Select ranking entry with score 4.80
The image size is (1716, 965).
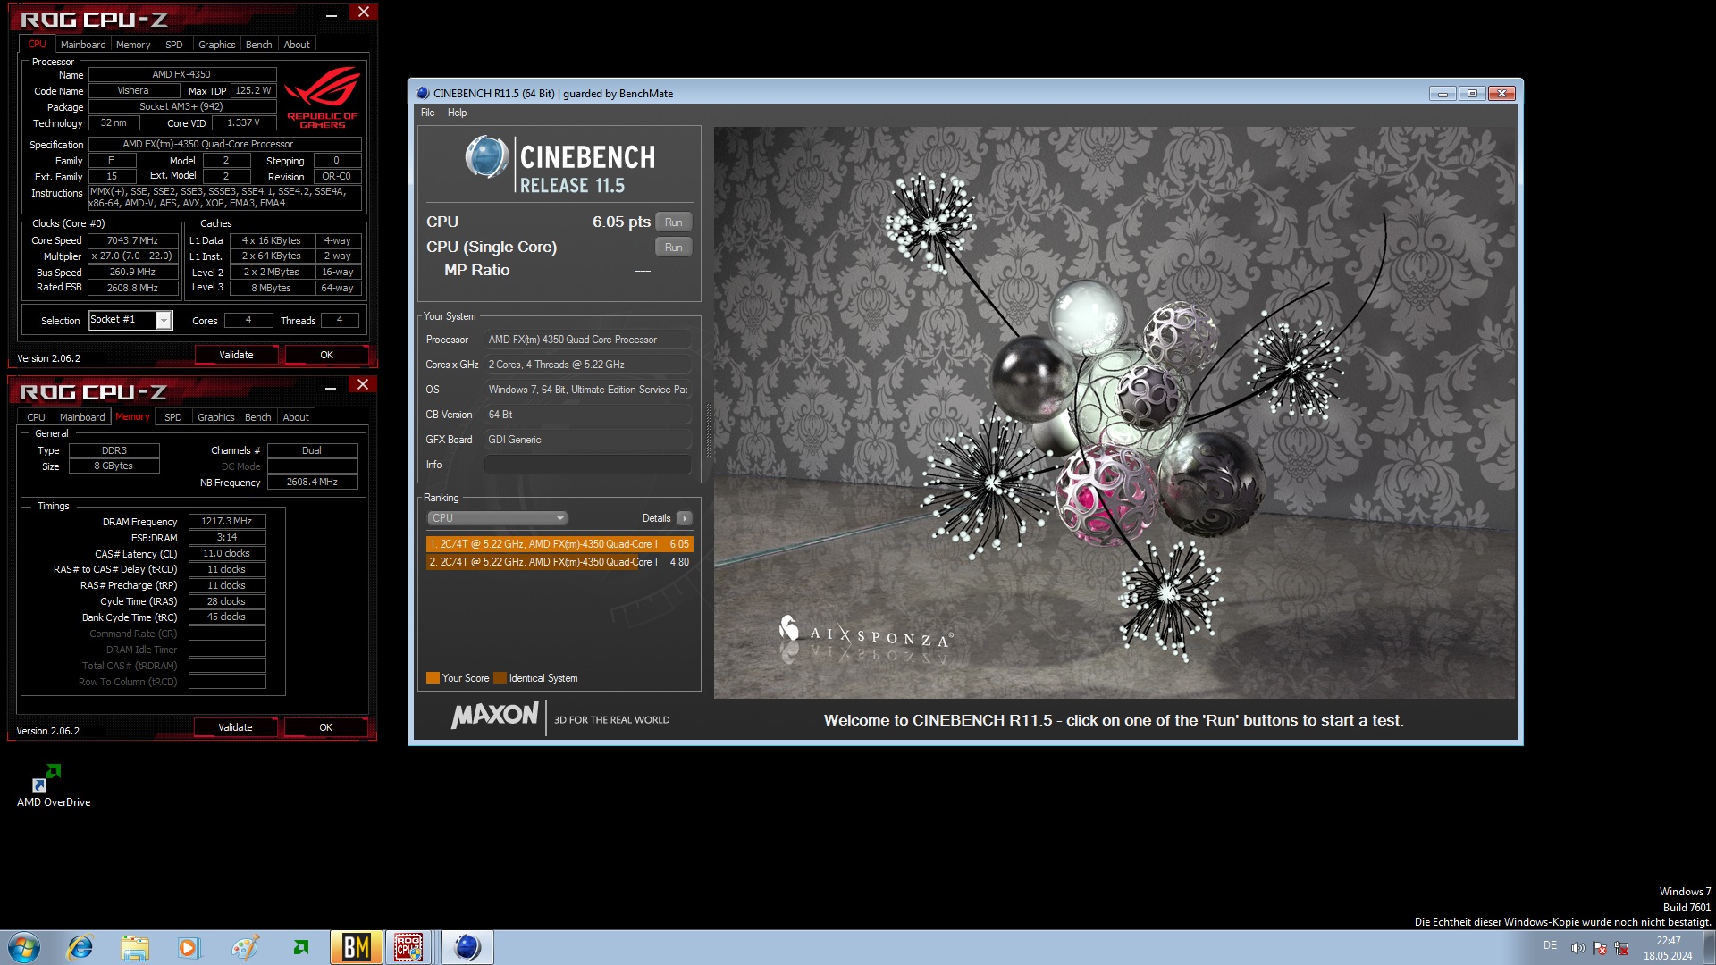click(x=559, y=562)
